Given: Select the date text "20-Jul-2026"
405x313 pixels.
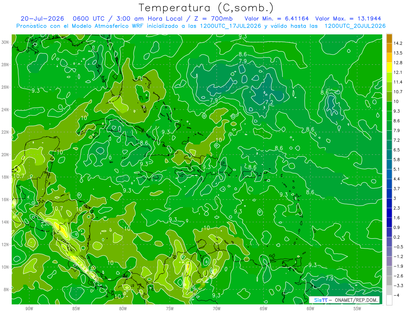Looking at the screenshot, I should [42, 19].
